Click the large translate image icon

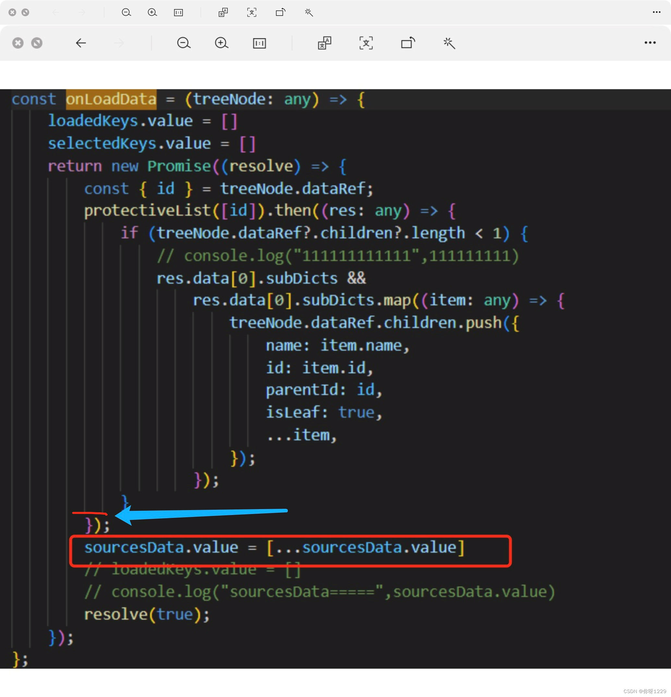click(x=324, y=43)
